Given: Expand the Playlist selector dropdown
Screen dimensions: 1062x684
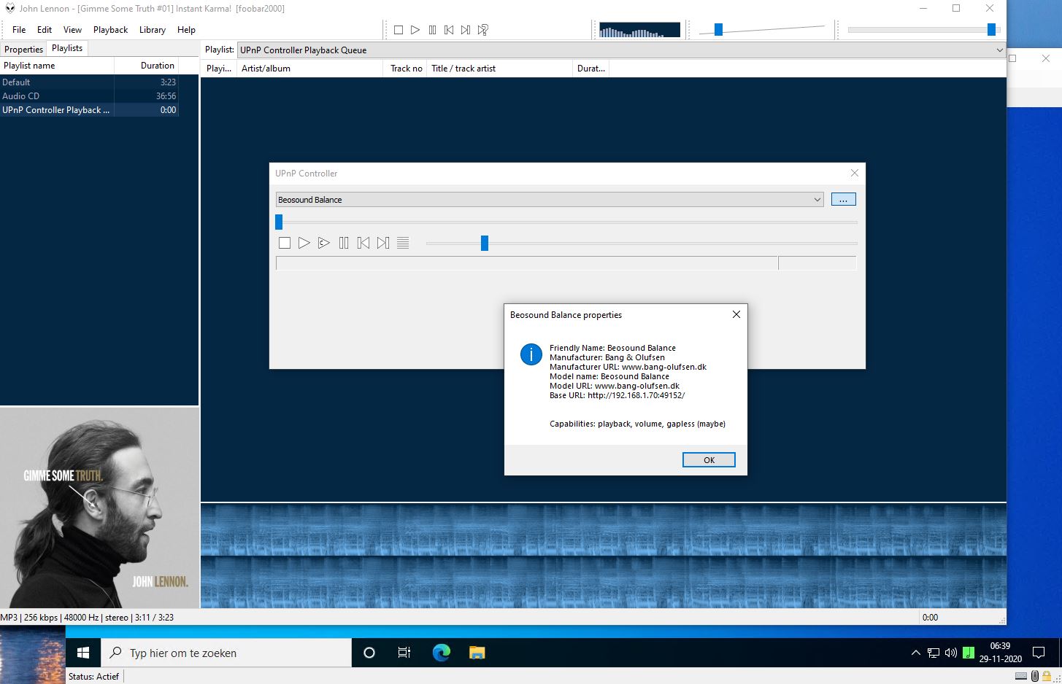Looking at the screenshot, I should click(999, 50).
